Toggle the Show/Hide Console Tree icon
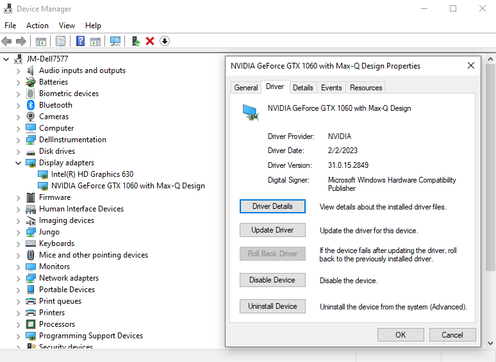Viewport: 496px width, 362px height. (40, 41)
